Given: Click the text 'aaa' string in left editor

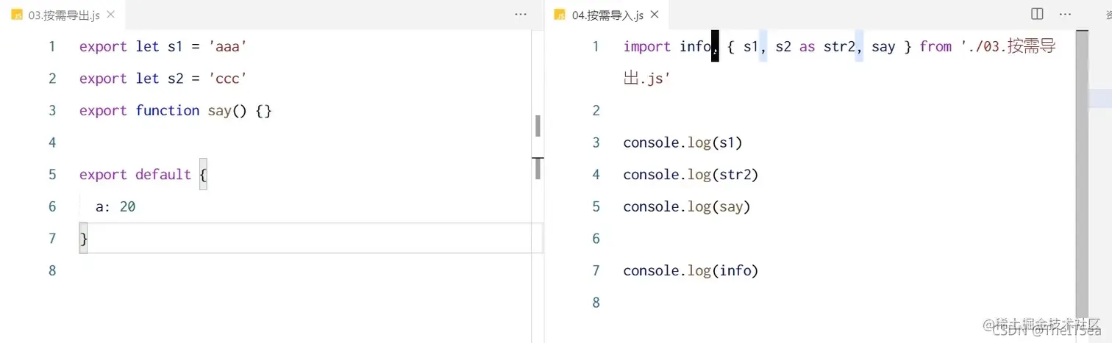Looking at the screenshot, I should 228,47.
